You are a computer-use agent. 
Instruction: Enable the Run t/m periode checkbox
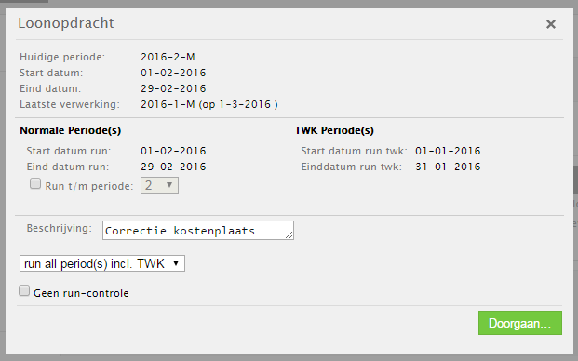coord(35,183)
